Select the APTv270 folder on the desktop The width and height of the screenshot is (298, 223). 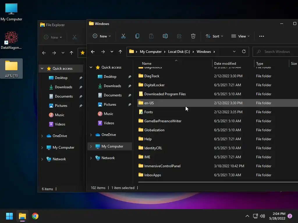pyautogui.click(x=11, y=69)
